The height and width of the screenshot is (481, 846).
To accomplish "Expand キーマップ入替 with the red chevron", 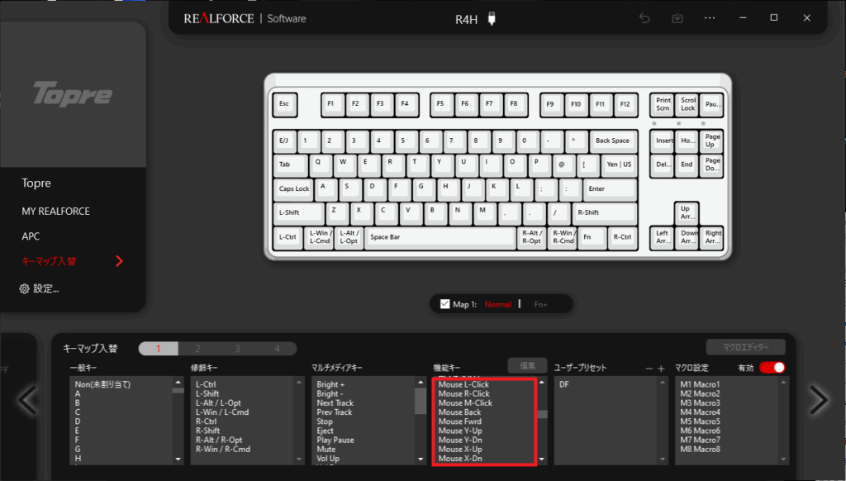I will tap(119, 261).
